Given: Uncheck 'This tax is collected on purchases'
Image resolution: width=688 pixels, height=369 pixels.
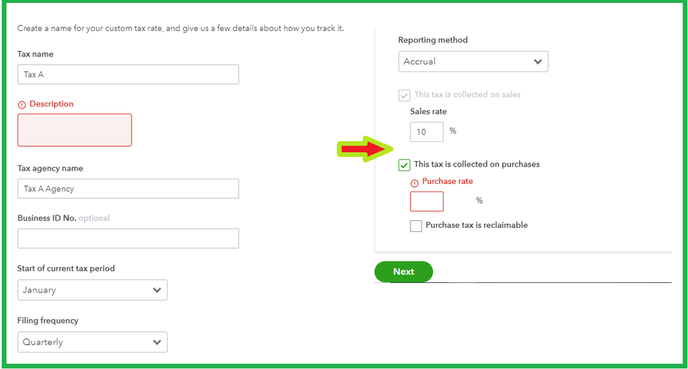Looking at the screenshot, I should pos(404,165).
